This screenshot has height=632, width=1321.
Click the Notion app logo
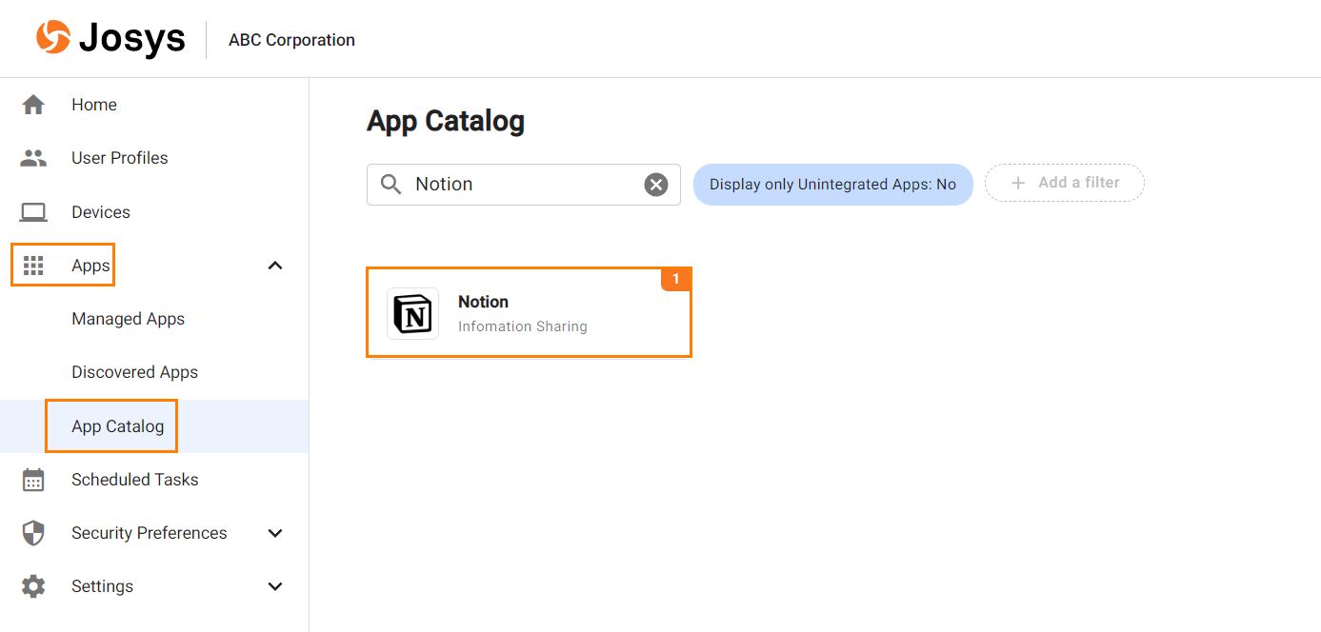pyautogui.click(x=412, y=313)
